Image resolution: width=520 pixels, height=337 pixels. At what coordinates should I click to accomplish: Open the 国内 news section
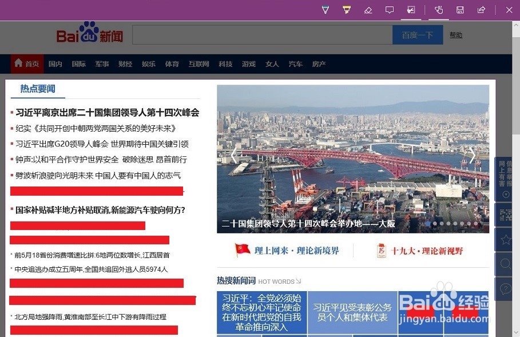pyautogui.click(x=55, y=64)
